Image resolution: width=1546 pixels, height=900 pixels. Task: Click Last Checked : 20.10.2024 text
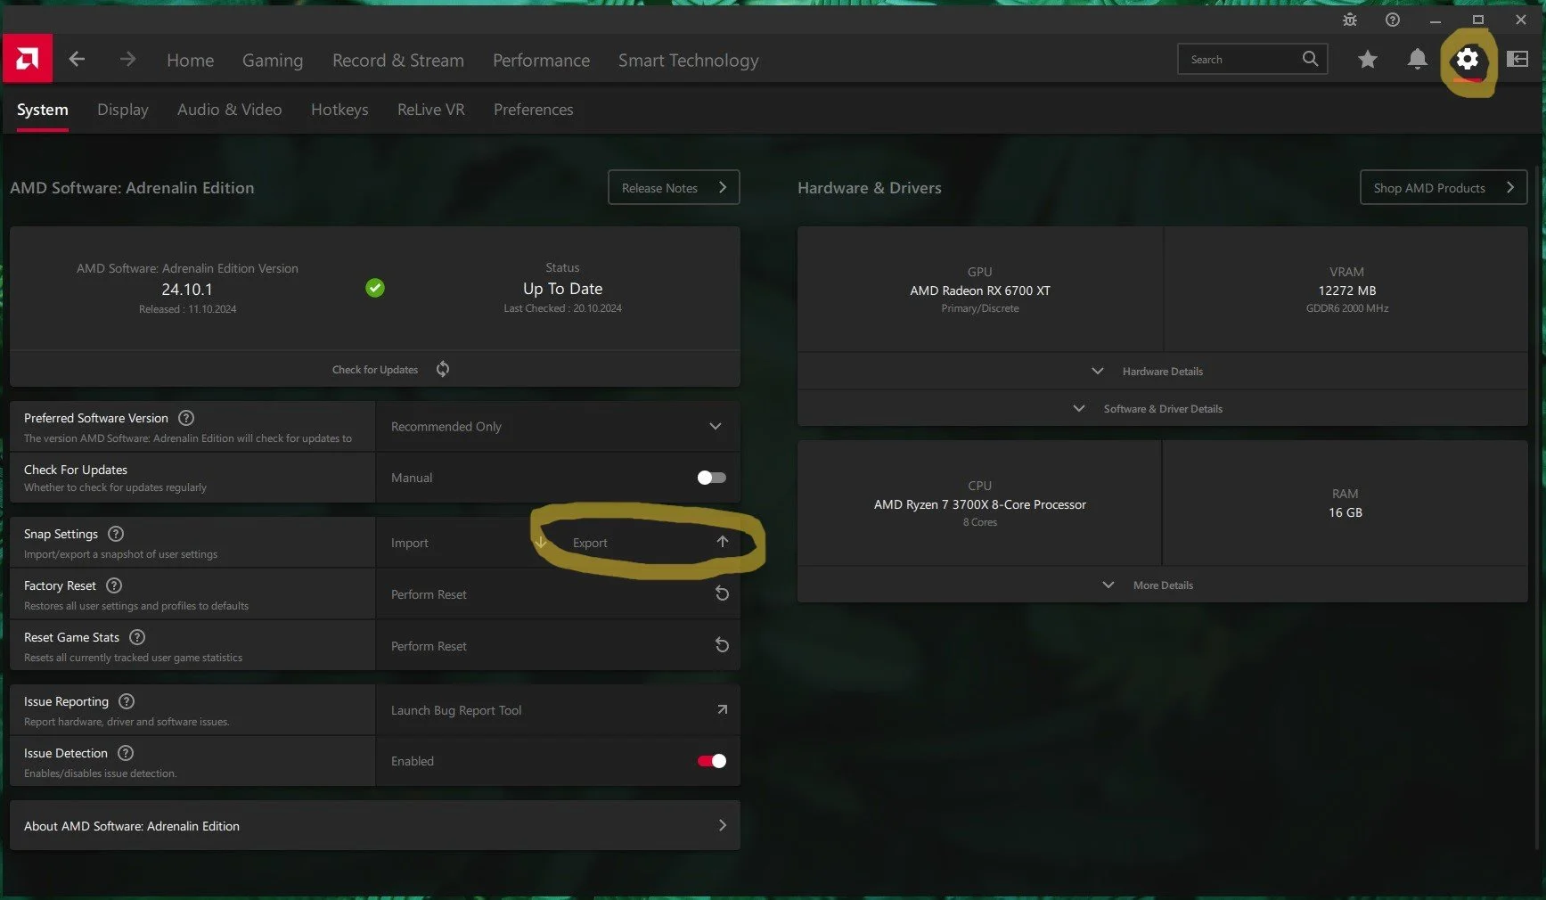563,308
